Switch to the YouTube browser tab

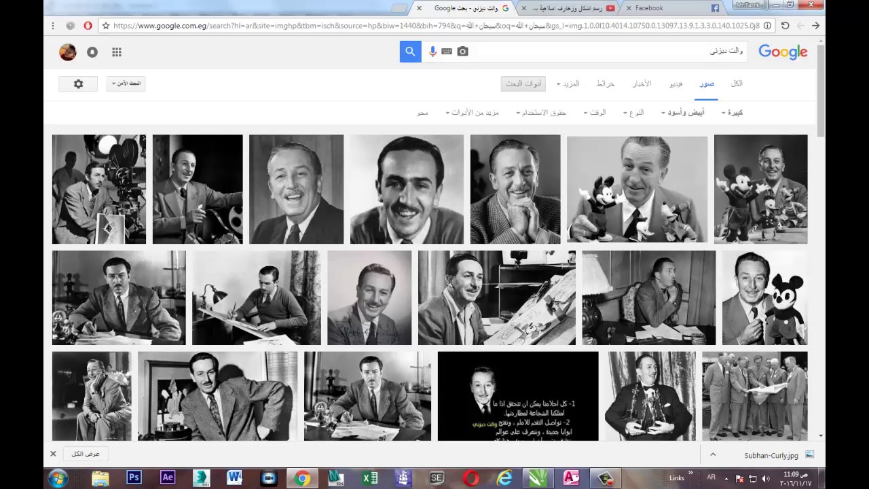[x=569, y=8]
